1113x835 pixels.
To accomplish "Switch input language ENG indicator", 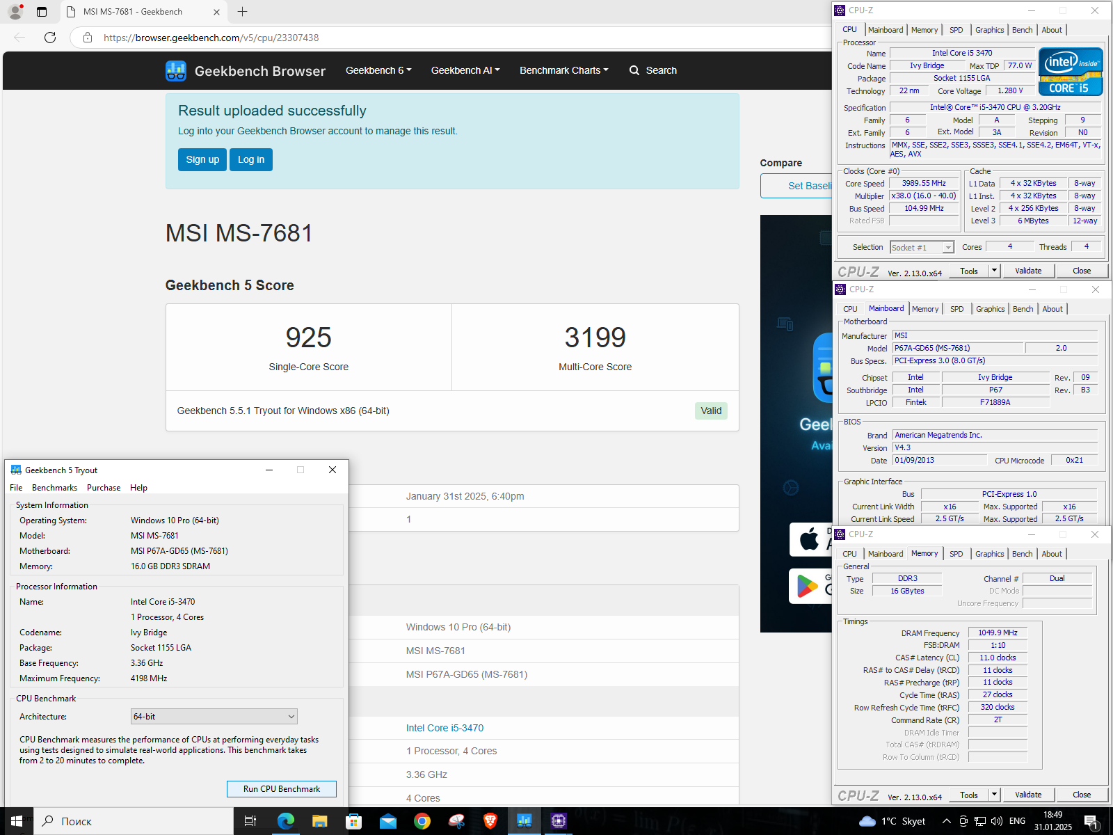I will 1017,821.
